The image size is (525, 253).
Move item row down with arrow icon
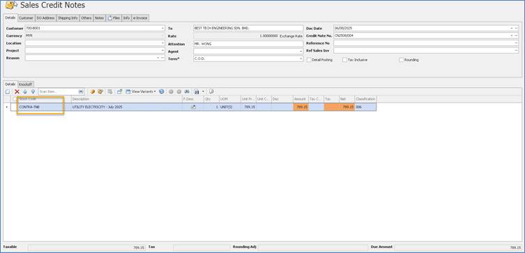coord(25,91)
